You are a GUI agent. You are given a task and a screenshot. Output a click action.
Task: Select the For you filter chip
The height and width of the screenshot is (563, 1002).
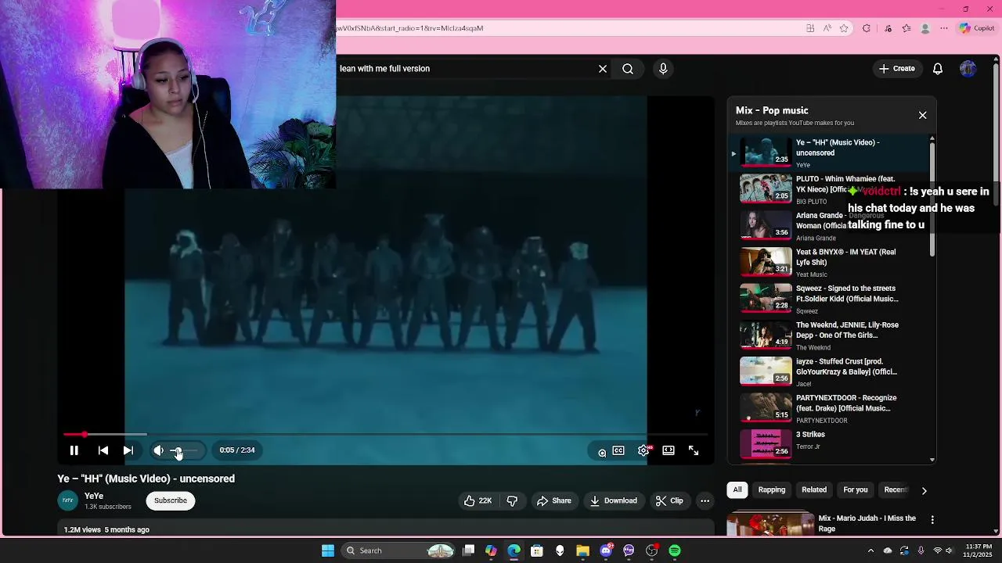tap(856, 489)
